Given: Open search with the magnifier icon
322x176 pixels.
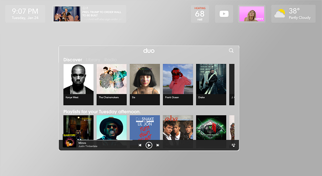Looking at the screenshot, I should click(231, 51).
